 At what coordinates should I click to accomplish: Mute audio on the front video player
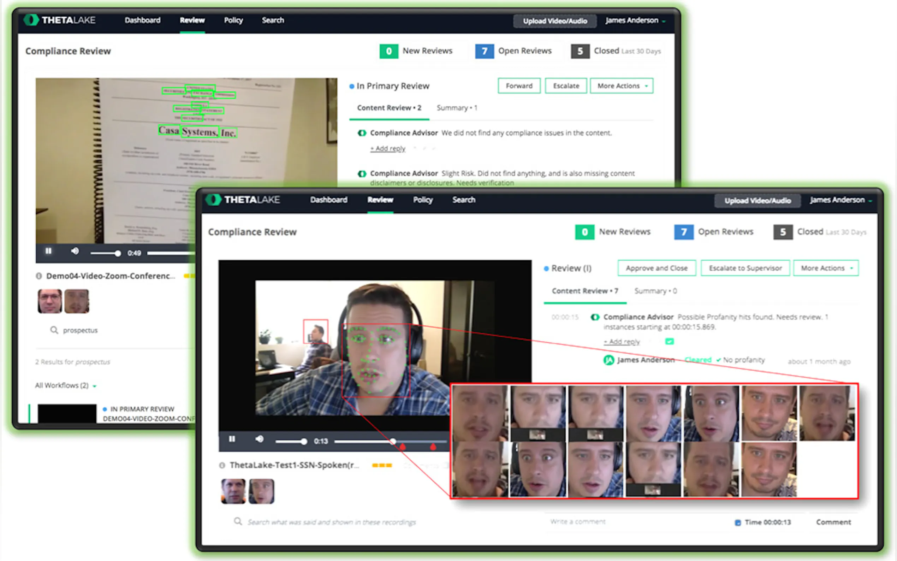tap(260, 439)
